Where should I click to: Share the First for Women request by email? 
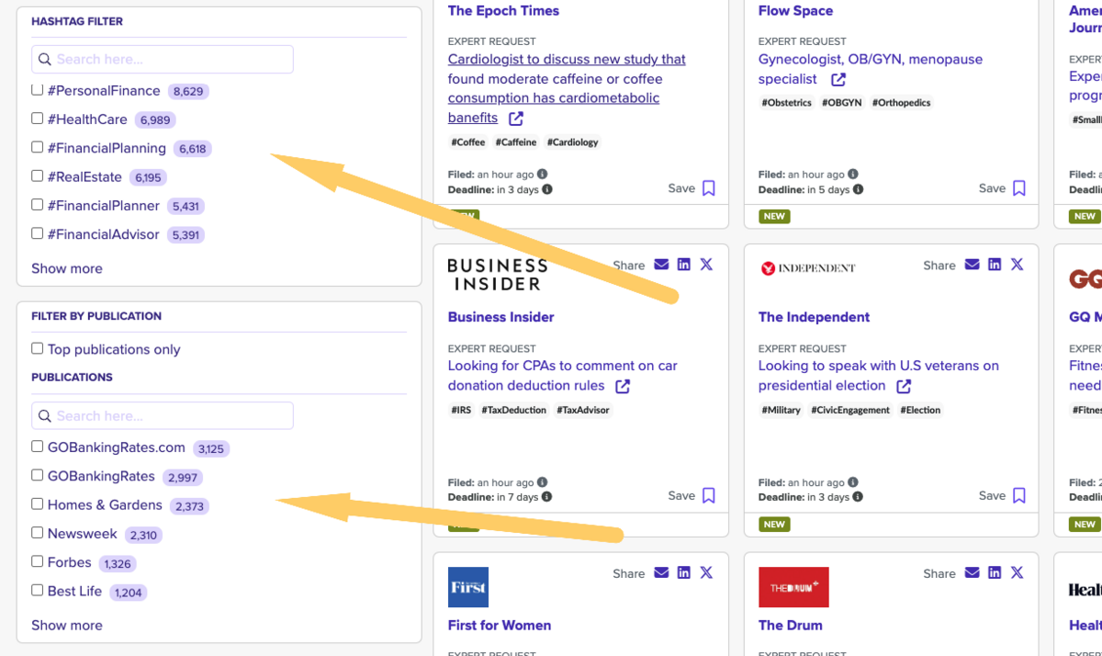(661, 572)
